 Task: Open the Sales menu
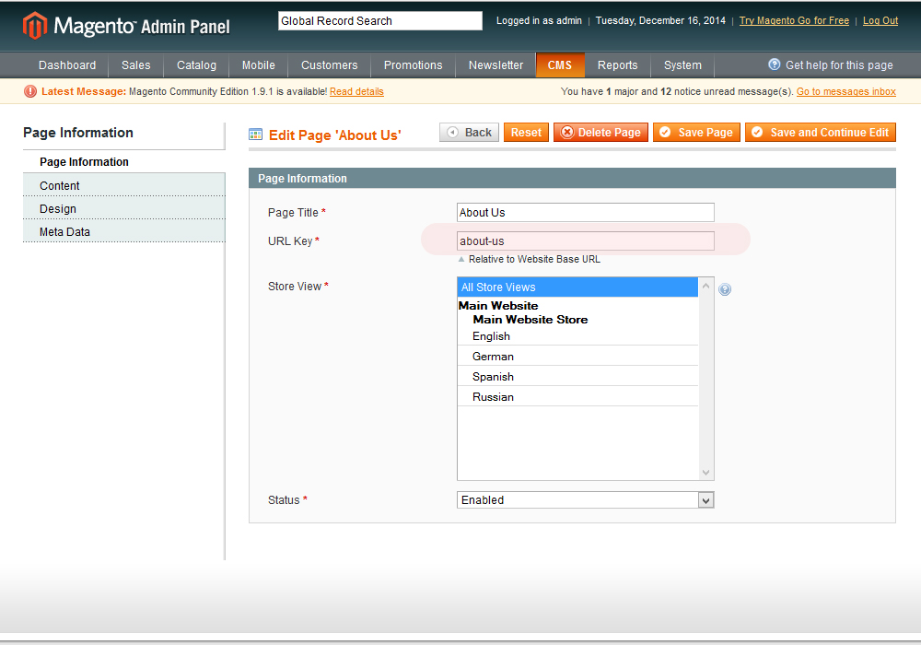tap(135, 65)
